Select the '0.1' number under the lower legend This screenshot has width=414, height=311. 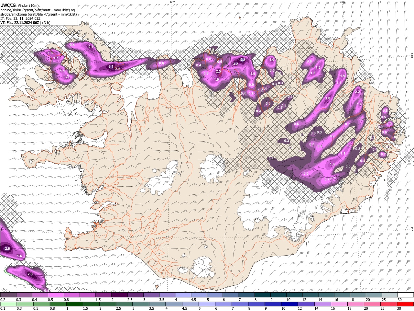pos(2,308)
